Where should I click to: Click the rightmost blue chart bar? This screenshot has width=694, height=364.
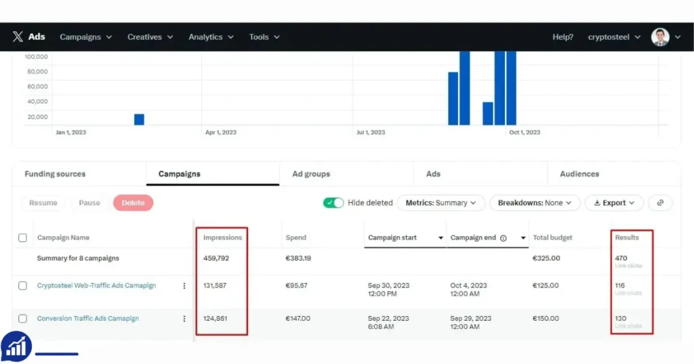pyautogui.click(x=511, y=88)
